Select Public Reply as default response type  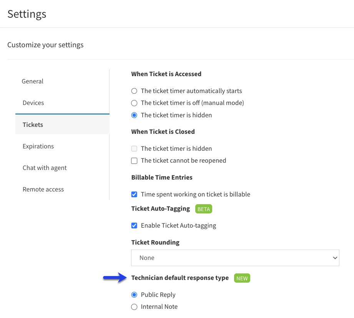coord(134,295)
